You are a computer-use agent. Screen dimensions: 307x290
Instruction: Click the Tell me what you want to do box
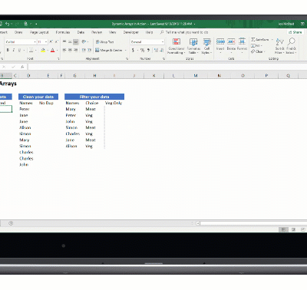coord(184,32)
